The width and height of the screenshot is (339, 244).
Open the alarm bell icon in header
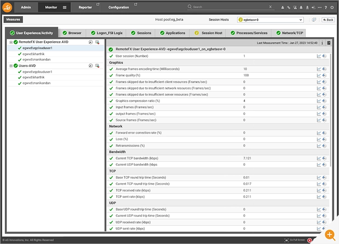click(x=301, y=7)
